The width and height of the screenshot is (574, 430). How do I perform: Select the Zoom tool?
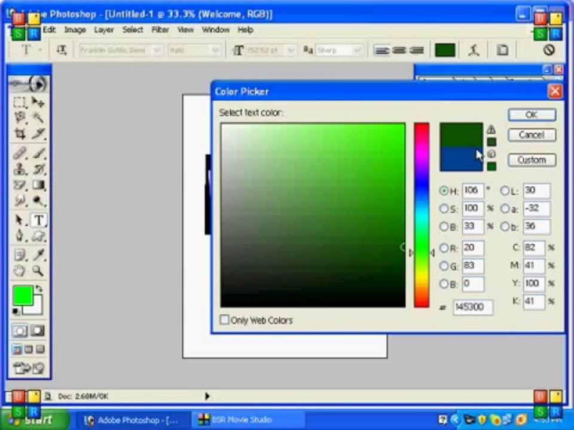click(38, 271)
